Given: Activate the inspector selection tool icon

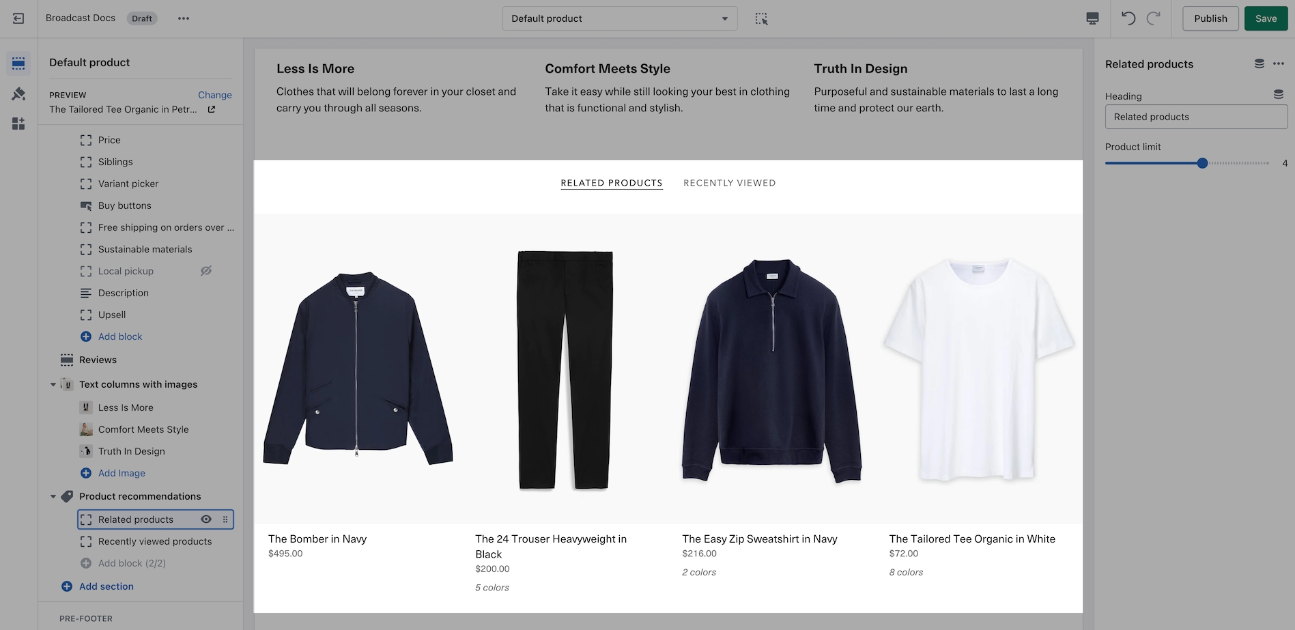Looking at the screenshot, I should pyautogui.click(x=761, y=18).
